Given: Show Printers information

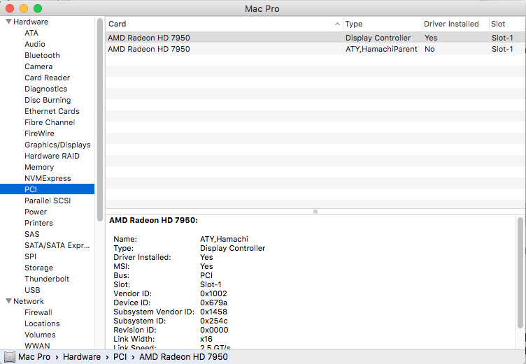Looking at the screenshot, I should 38,223.
